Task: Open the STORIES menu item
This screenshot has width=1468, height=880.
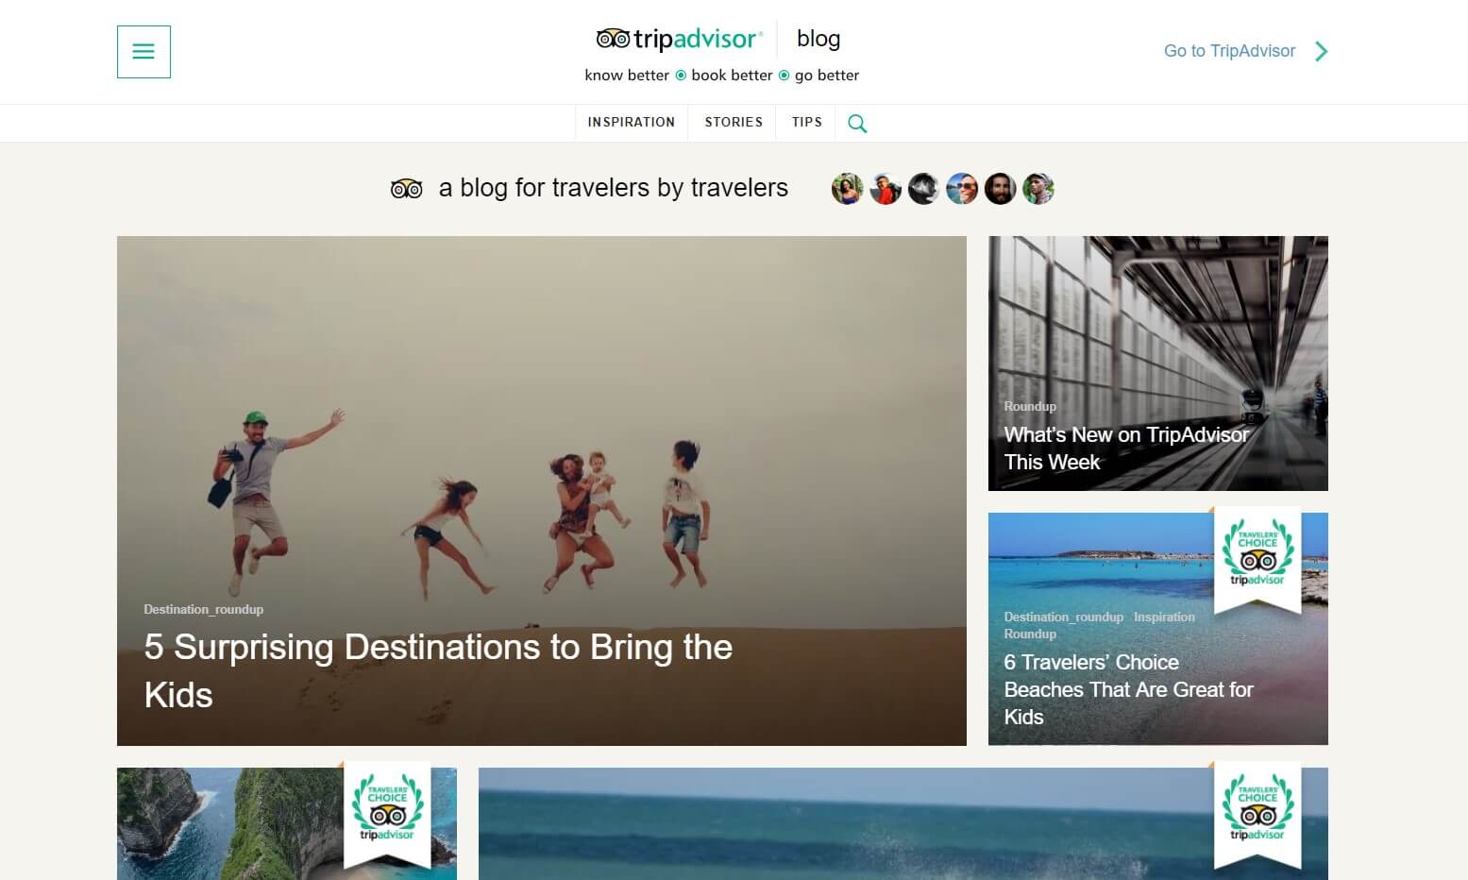Action: click(734, 123)
